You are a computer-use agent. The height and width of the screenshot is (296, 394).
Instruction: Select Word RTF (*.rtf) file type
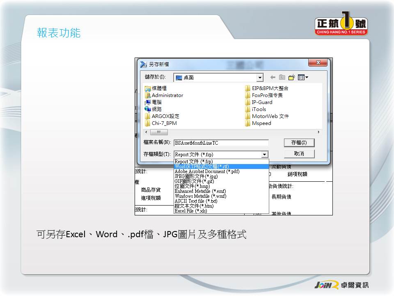pyautogui.click(x=202, y=166)
